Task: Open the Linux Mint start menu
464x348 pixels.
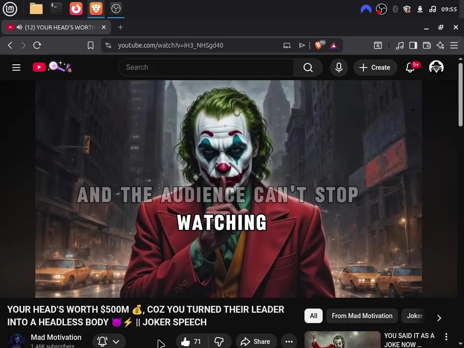Action: click(x=10, y=9)
